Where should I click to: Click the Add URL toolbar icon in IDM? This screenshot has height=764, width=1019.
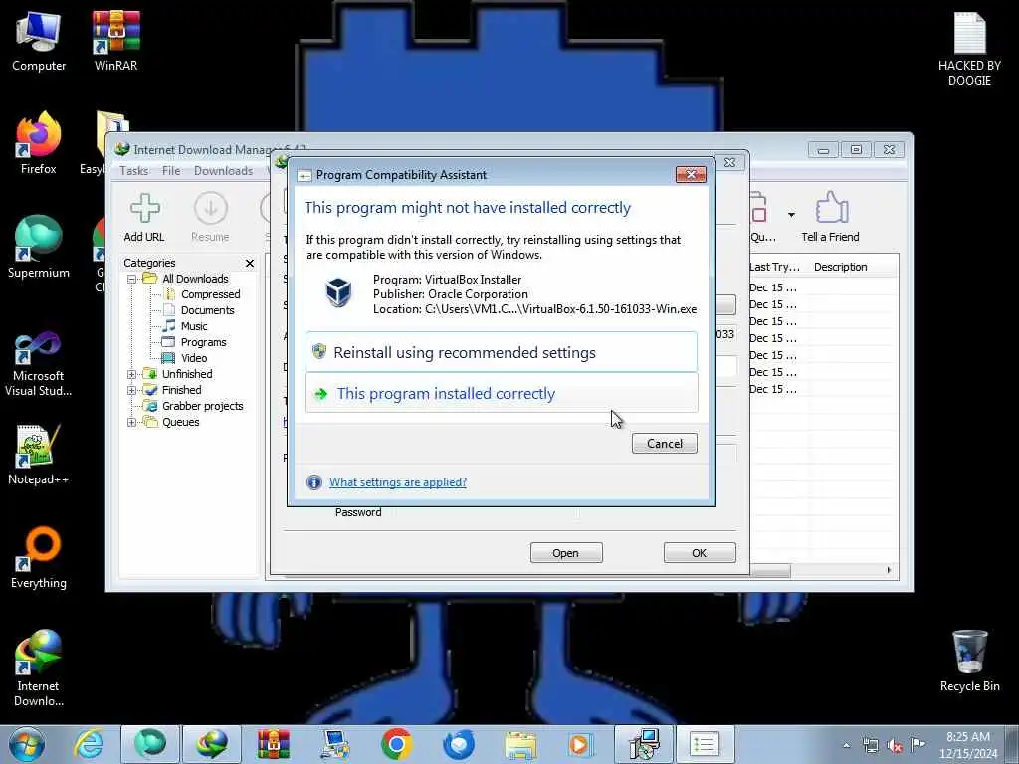pyautogui.click(x=144, y=218)
